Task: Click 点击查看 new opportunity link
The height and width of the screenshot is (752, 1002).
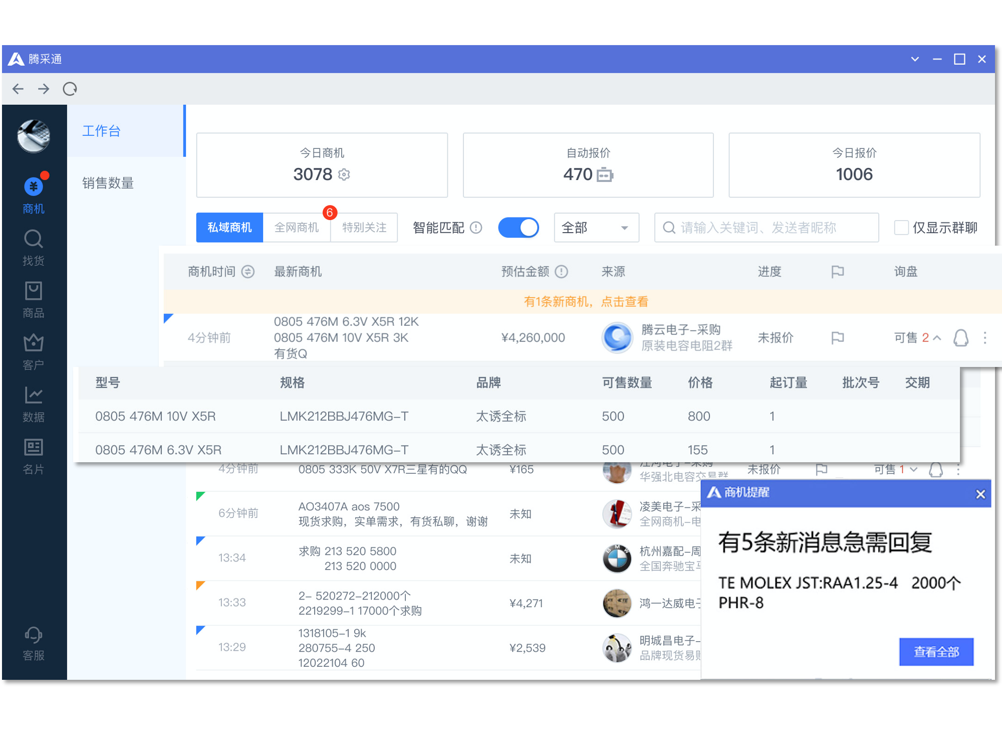Action: click(x=624, y=302)
